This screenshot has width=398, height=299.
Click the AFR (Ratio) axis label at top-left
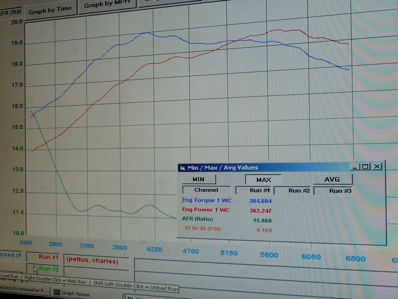(11, 12)
